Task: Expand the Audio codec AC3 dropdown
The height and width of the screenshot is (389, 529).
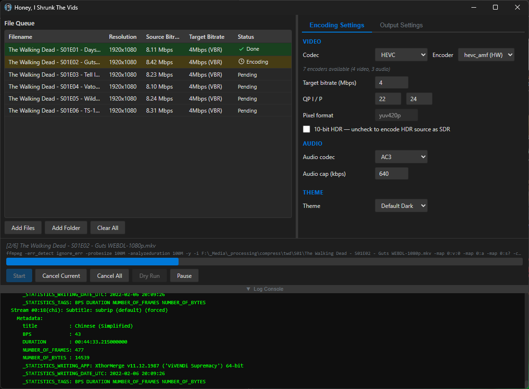Action: (x=401, y=157)
